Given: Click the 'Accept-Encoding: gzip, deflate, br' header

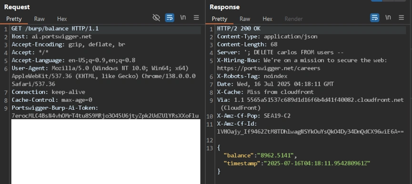Looking at the screenshot, I should [x=68, y=44].
